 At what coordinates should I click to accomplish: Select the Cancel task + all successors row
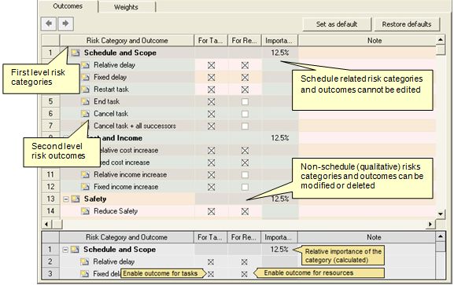point(239,126)
